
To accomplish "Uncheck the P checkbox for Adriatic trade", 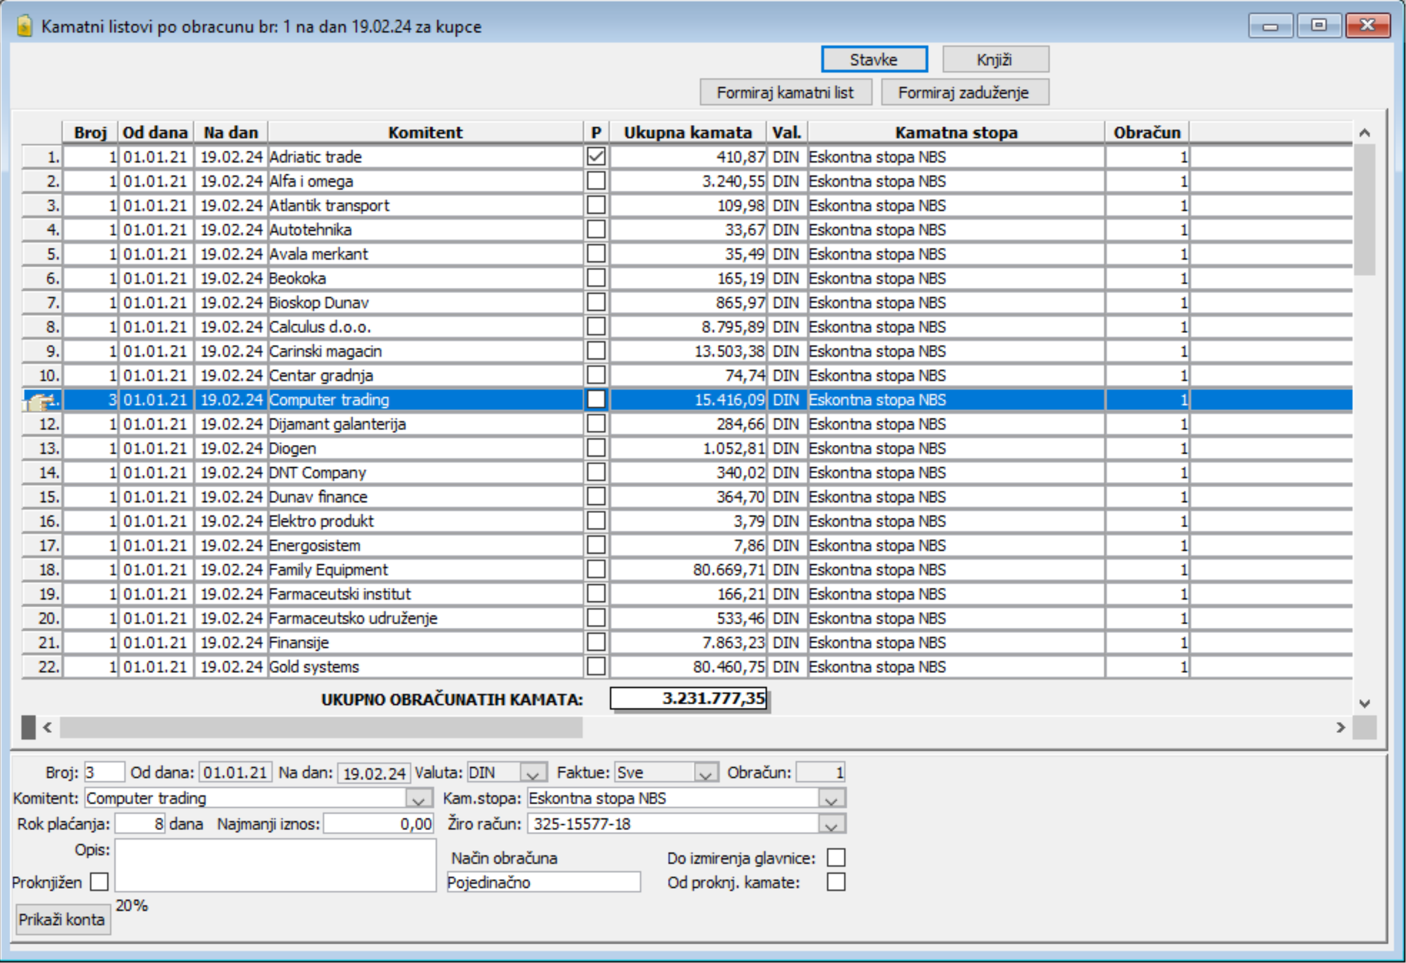I will (x=596, y=157).
